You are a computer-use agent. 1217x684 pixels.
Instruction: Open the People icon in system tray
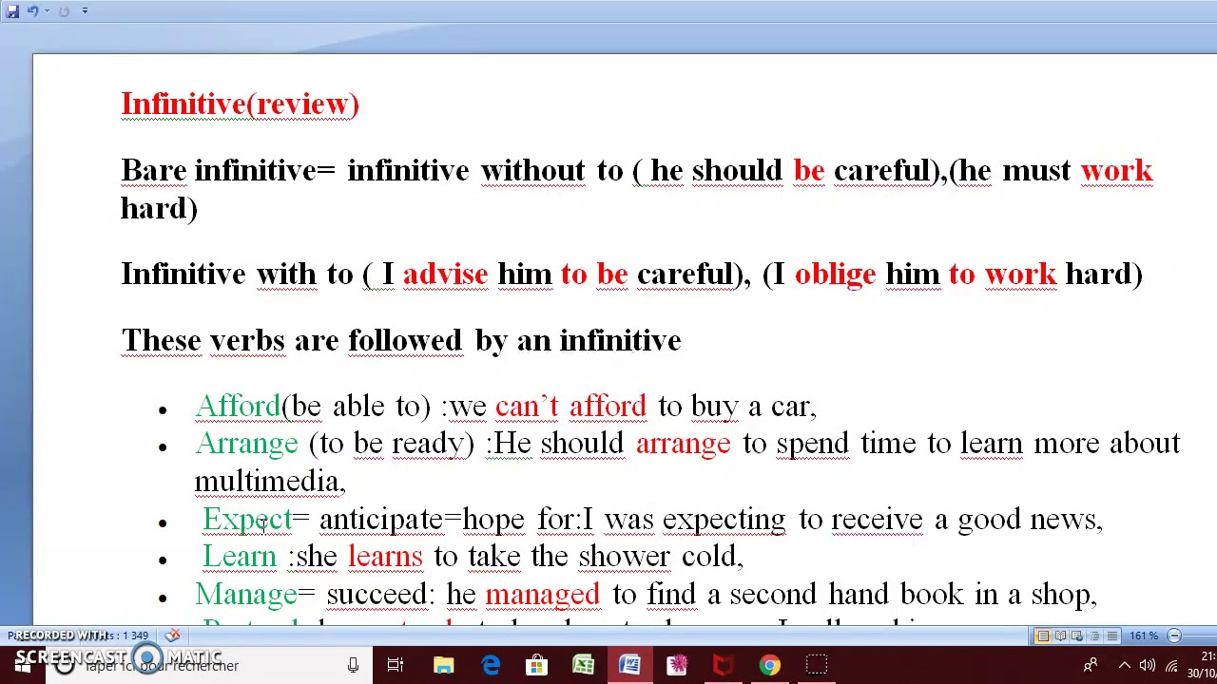(x=1091, y=665)
